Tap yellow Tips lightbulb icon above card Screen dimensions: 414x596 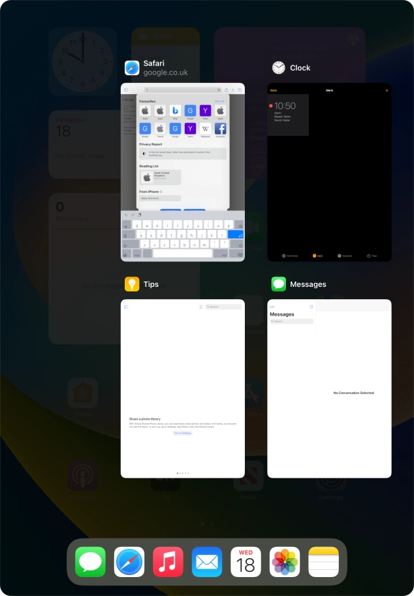[132, 284]
